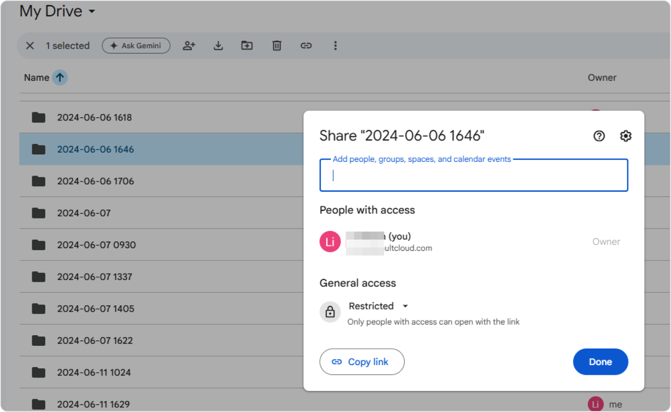
Task: Open share via add-person toolbar icon
Action: pyautogui.click(x=189, y=46)
